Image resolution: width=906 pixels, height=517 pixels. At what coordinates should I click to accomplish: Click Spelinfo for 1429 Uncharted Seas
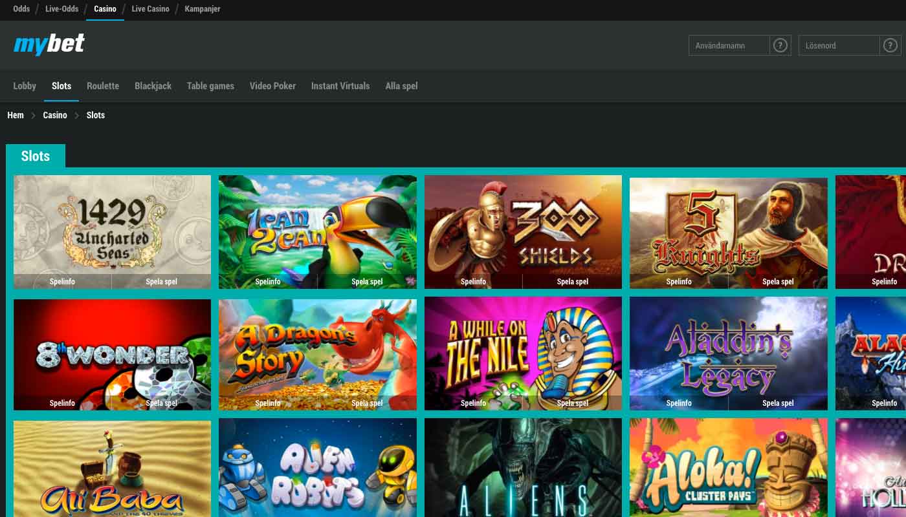(x=62, y=281)
